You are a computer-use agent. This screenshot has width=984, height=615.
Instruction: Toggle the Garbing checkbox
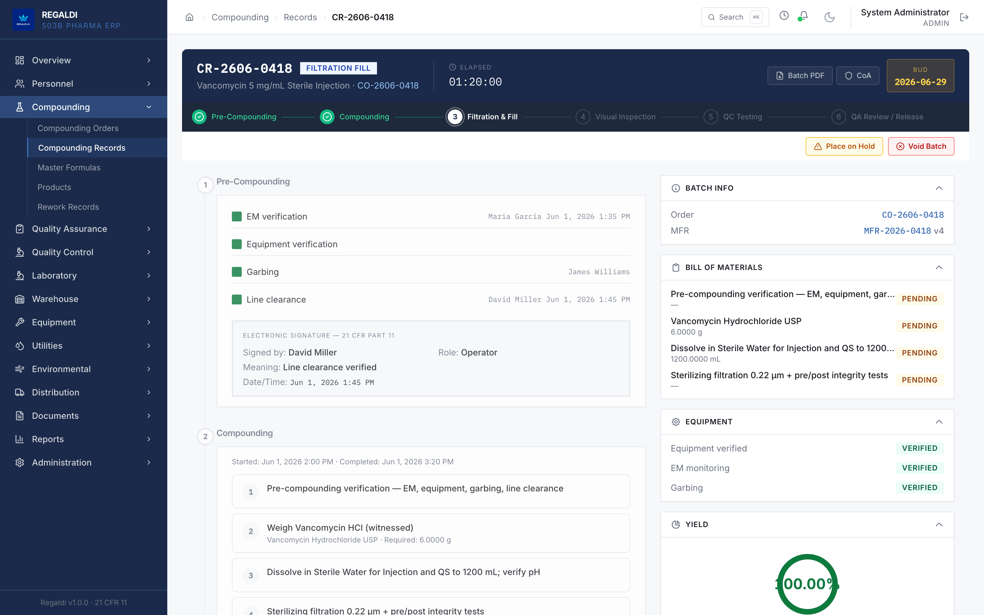(237, 272)
